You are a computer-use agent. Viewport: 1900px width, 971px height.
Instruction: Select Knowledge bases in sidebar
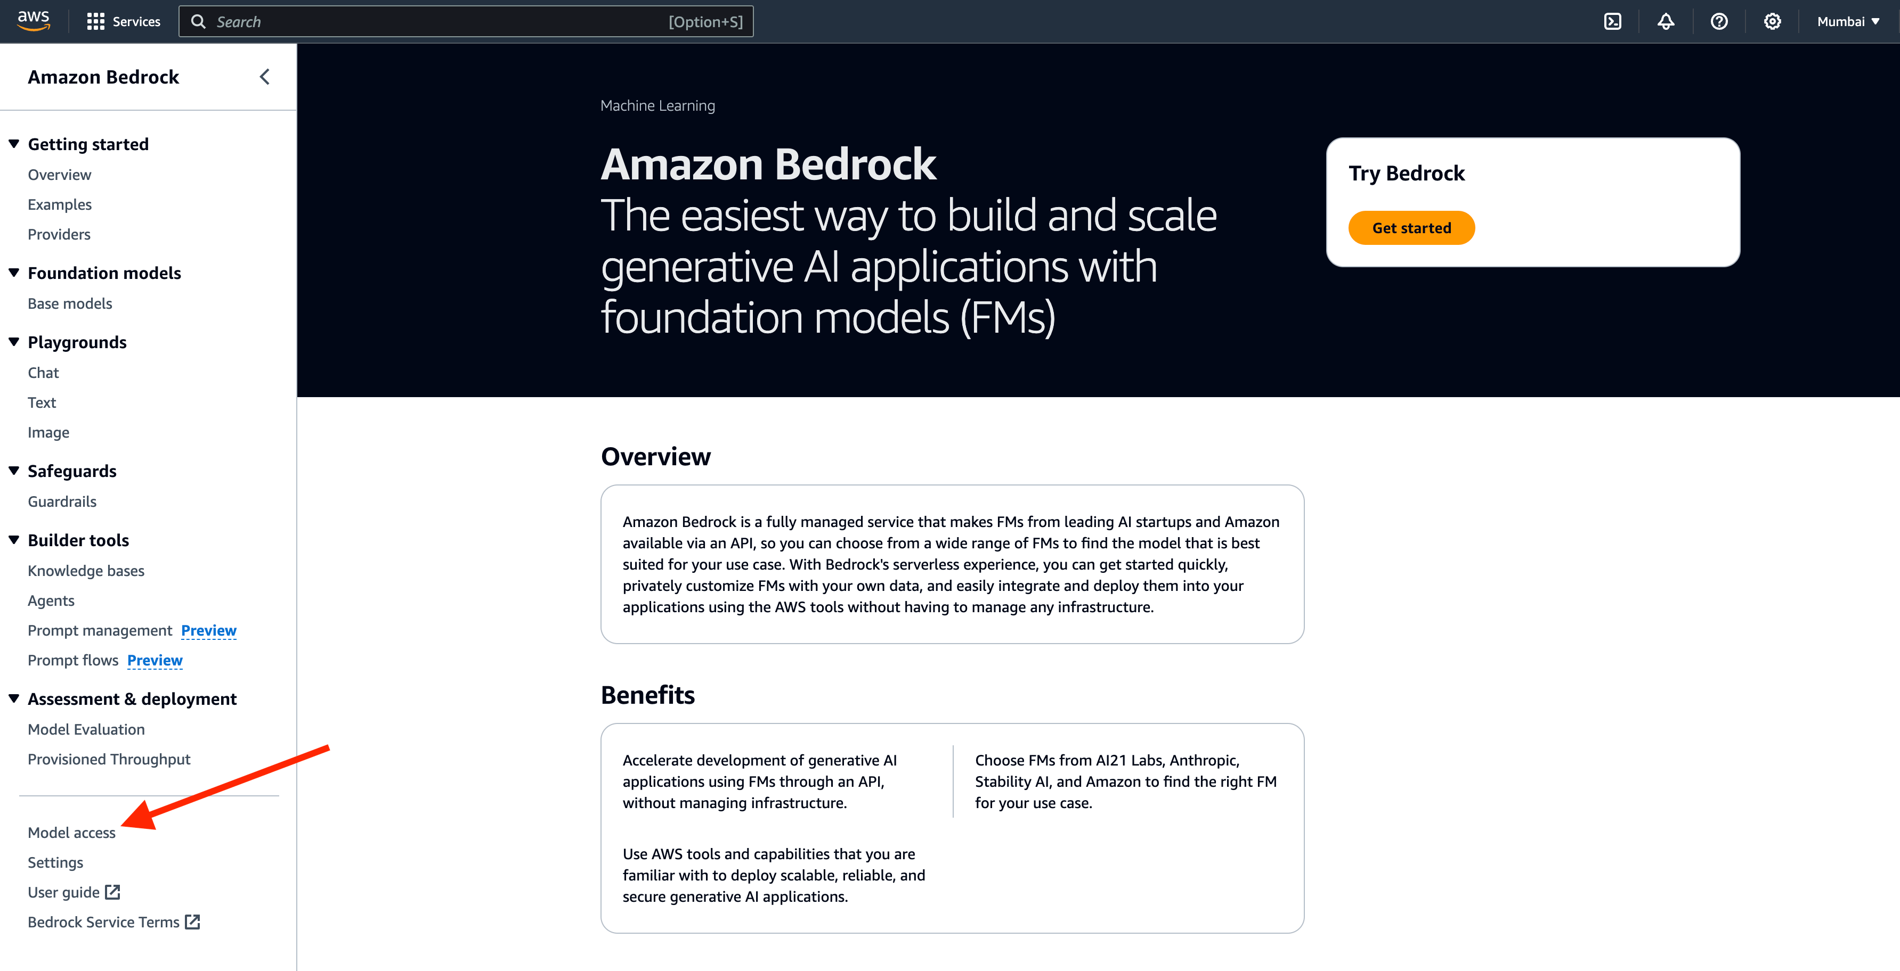pos(86,571)
